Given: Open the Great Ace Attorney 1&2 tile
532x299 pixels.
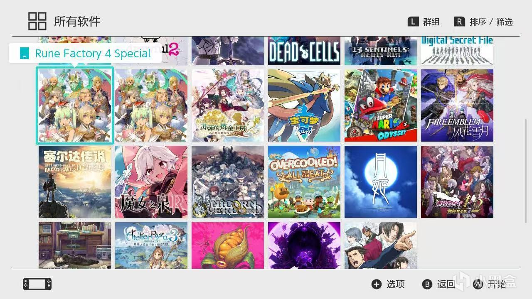Looking at the screenshot, I should click(x=457, y=182).
